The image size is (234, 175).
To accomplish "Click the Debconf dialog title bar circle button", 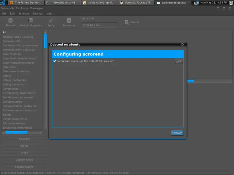I will [182, 45].
